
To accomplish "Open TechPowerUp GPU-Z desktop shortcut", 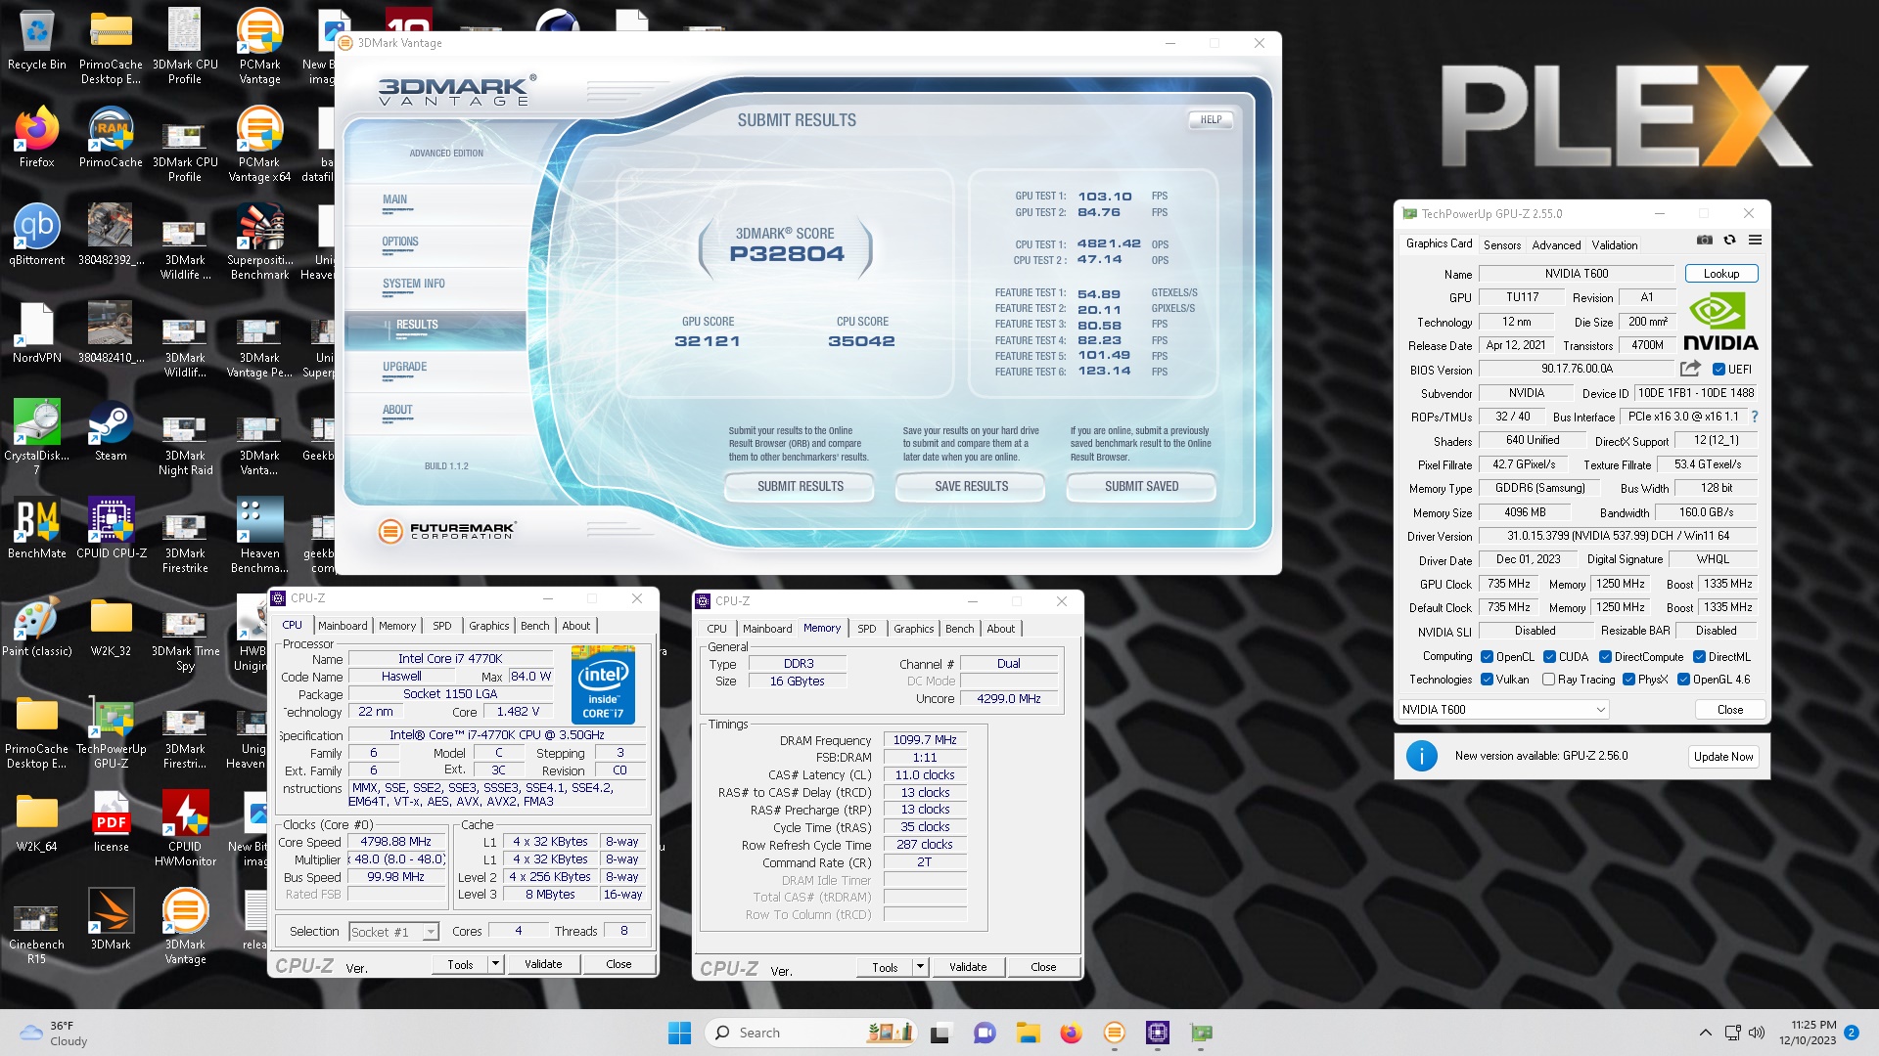I will pyautogui.click(x=111, y=730).
